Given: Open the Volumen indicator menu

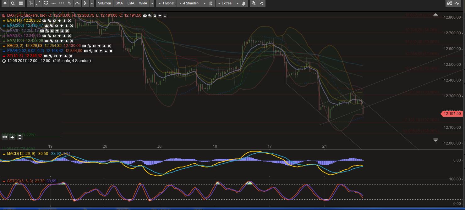Looking at the screenshot, I should [104, 3].
